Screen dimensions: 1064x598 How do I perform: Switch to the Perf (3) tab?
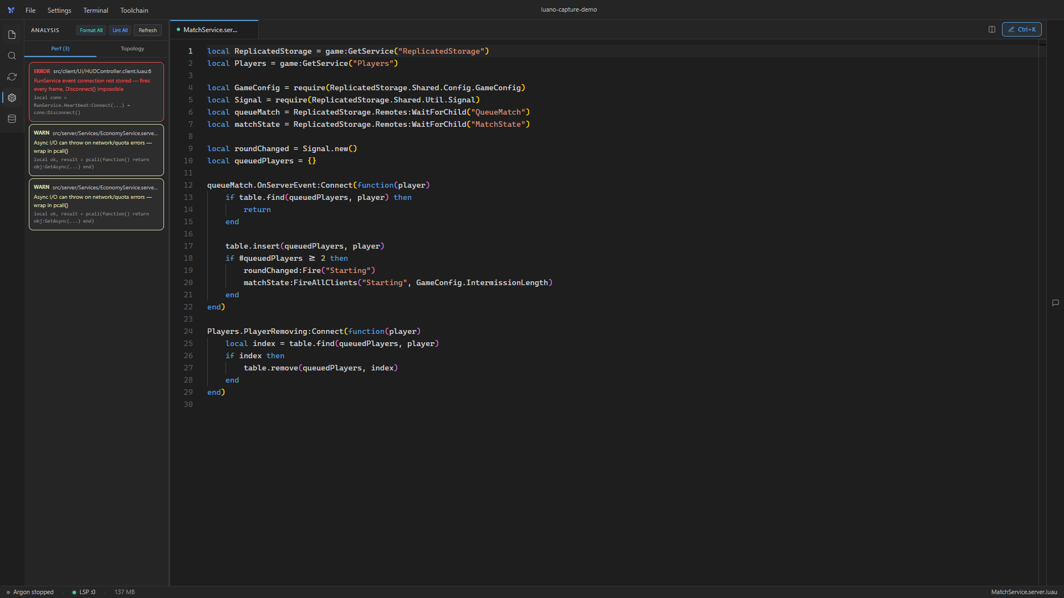pyautogui.click(x=60, y=49)
